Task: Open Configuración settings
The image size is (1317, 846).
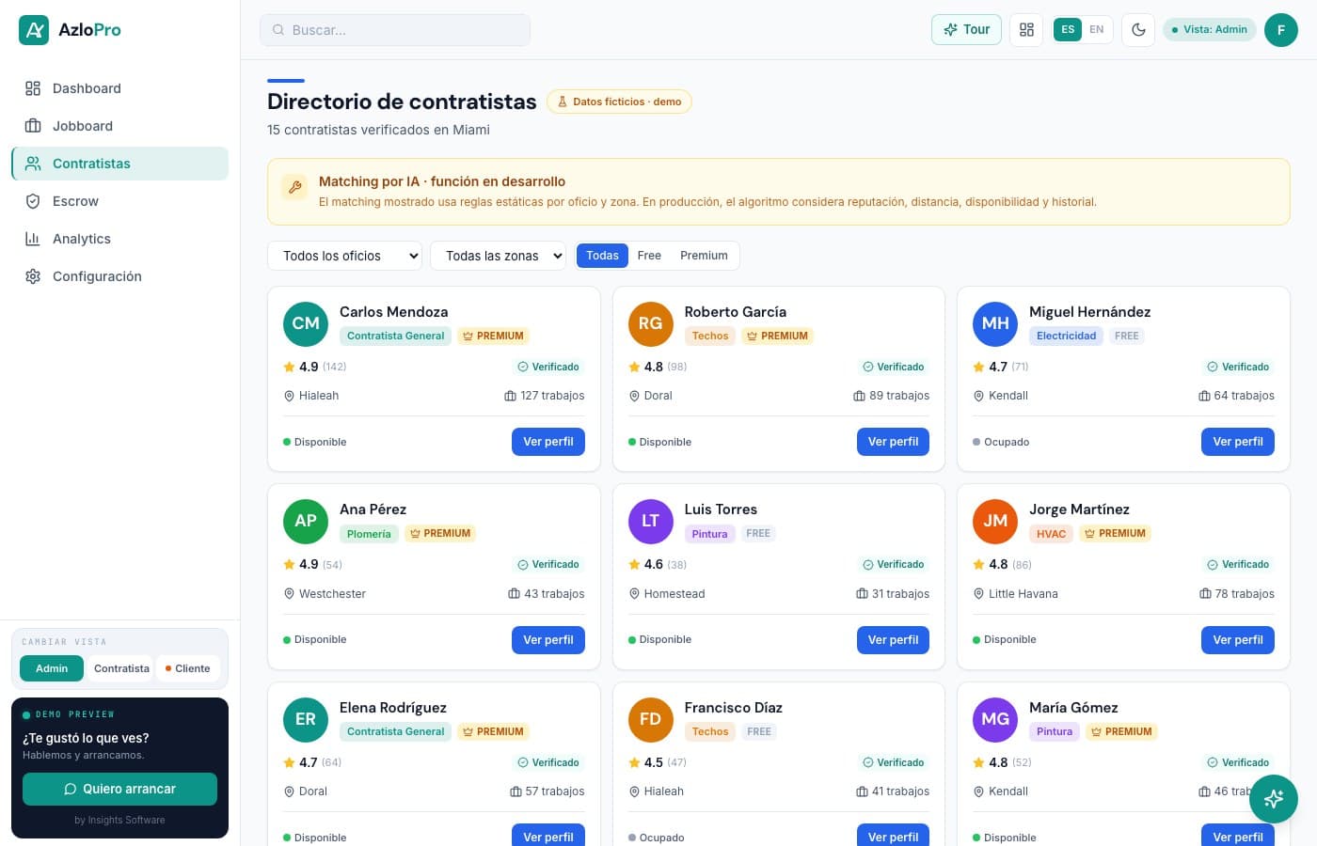Action: (x=119, y=276)
